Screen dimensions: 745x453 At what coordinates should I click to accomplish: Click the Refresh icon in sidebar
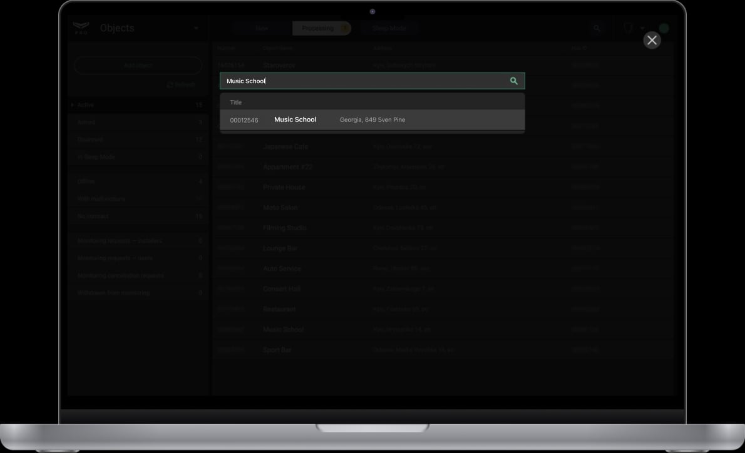pyautogui.click(x=170, y=85)
